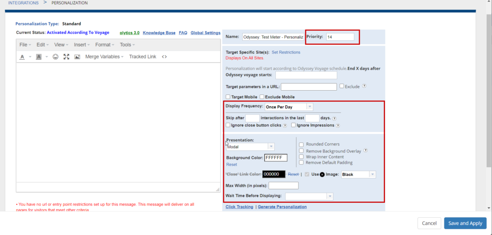Toggle fullscreen mode in the editor
This screenshot has height=235, width=492.
66,57
